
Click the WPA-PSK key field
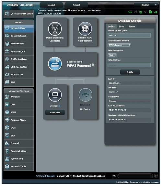tap(129, 65)
